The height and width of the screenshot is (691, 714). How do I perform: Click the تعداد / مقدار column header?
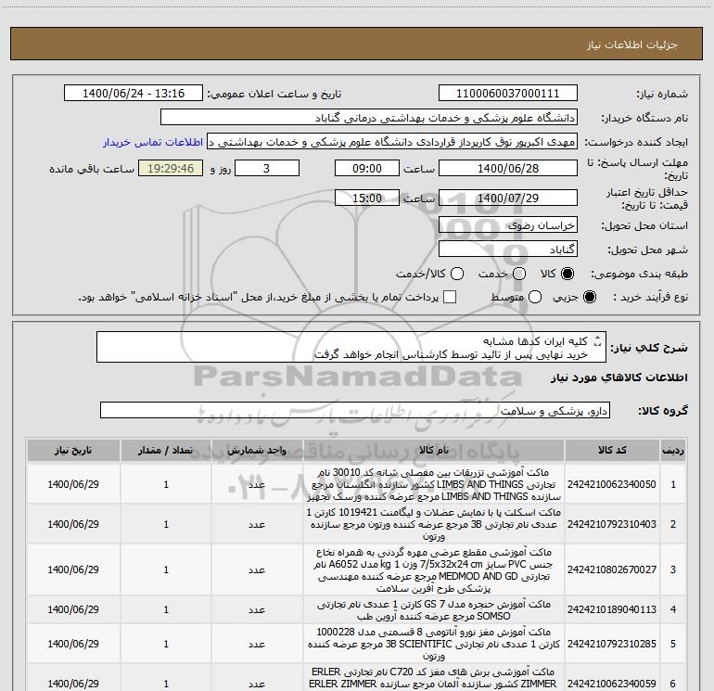(x=166, y=451)
